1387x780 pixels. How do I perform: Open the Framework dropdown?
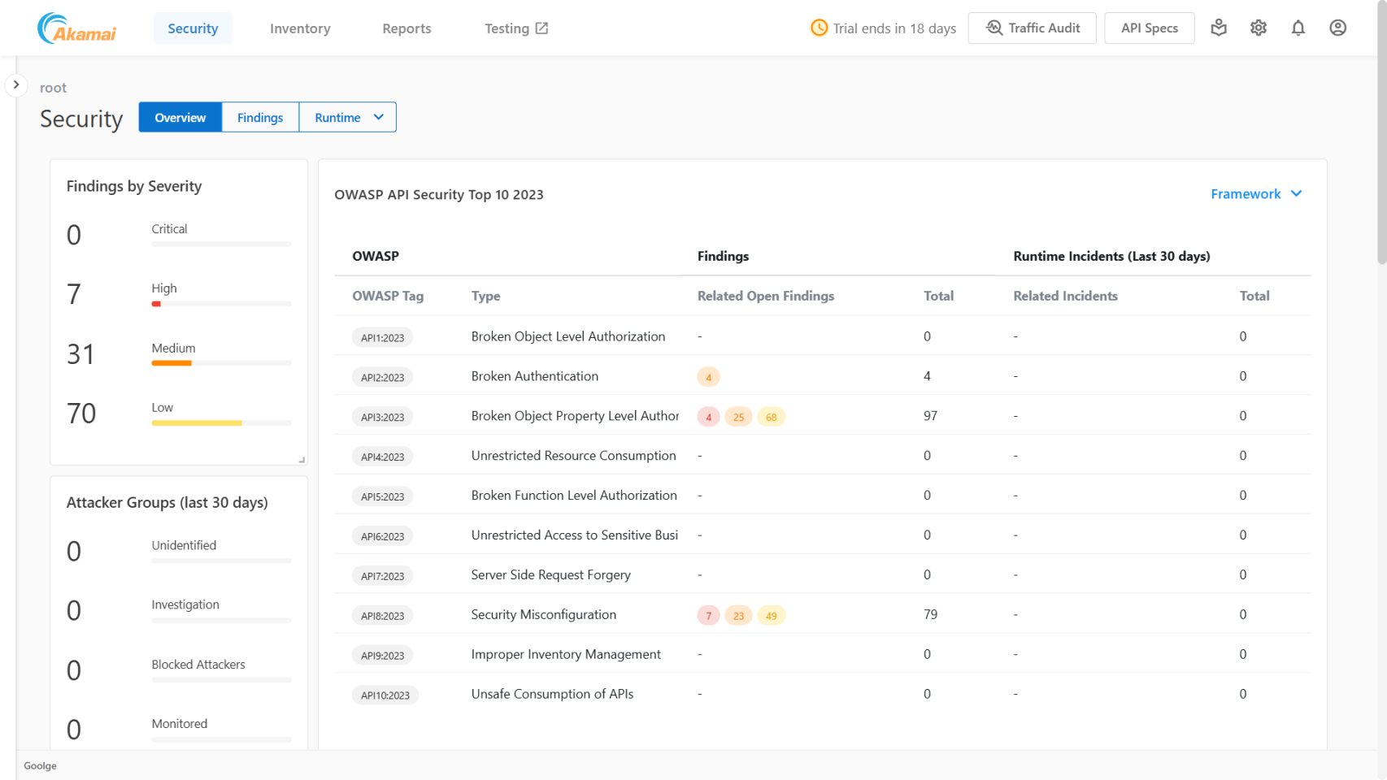tap(1255, 194)
